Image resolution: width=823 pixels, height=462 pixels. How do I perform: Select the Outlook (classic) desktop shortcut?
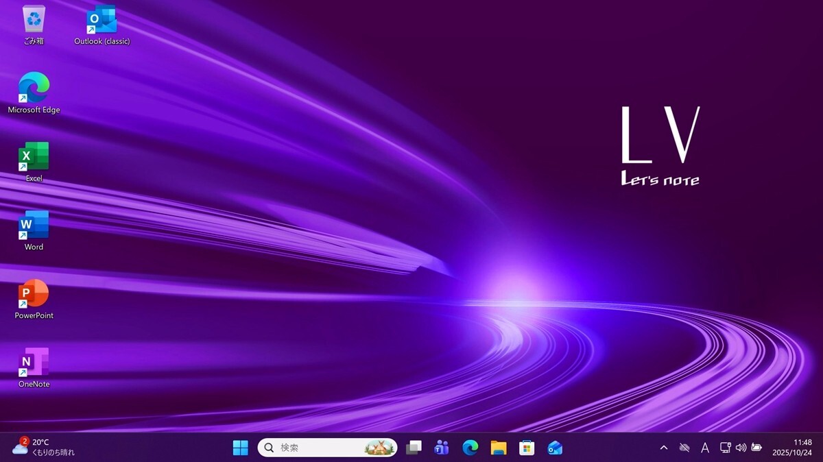(x=102, y=21)
